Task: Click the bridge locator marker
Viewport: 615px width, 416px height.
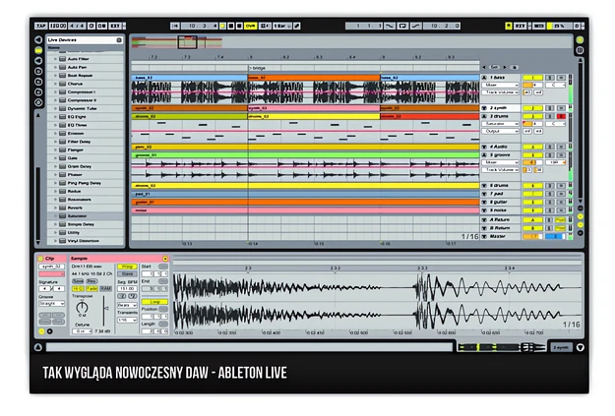Action: point(257,68)
